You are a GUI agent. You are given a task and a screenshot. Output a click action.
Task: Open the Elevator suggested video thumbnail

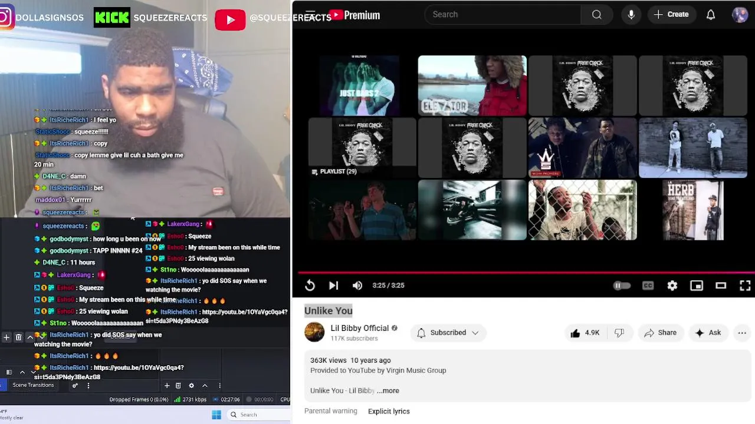pos(472,85)
